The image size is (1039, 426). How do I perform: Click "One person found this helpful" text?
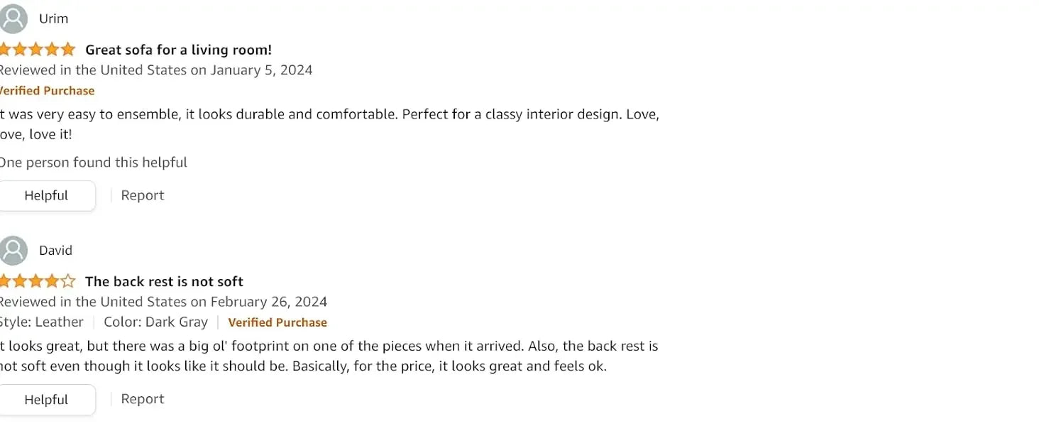(x=93, y=163)
